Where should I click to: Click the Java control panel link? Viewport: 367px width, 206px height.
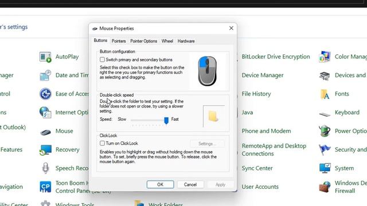pyautogui.click(x=247, y=112)
